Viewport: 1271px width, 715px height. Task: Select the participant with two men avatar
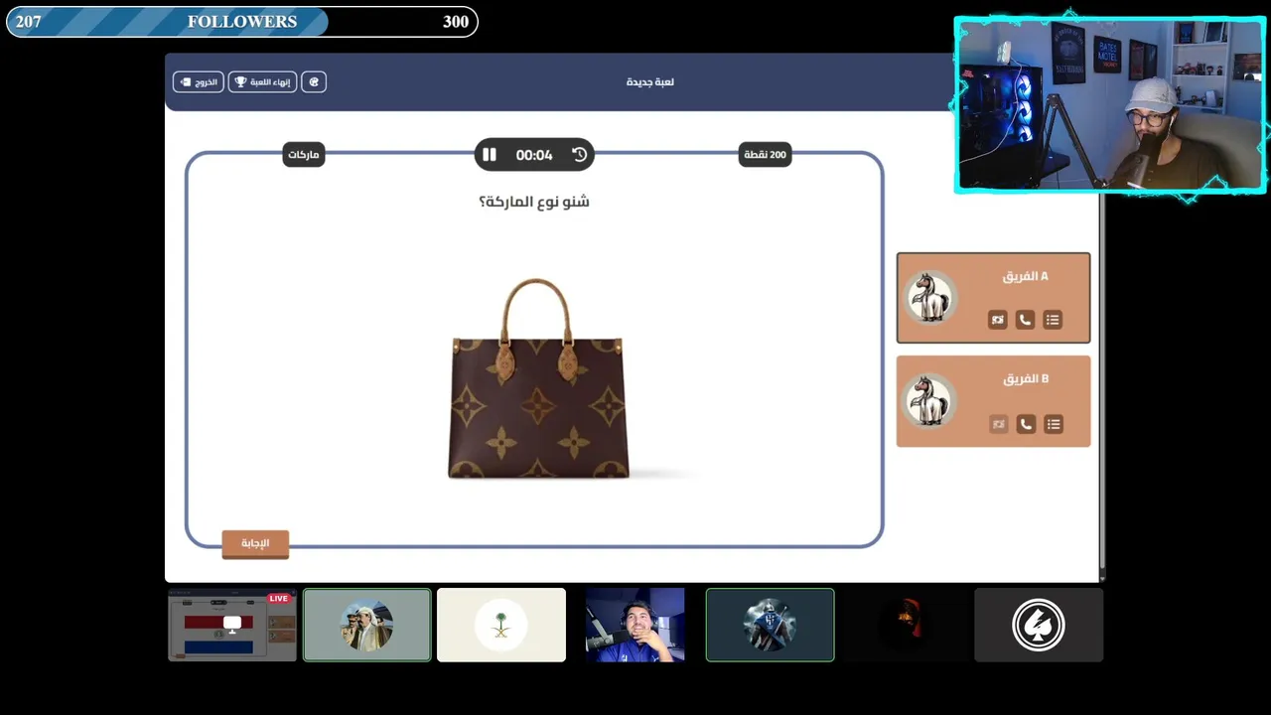point(367,625)
